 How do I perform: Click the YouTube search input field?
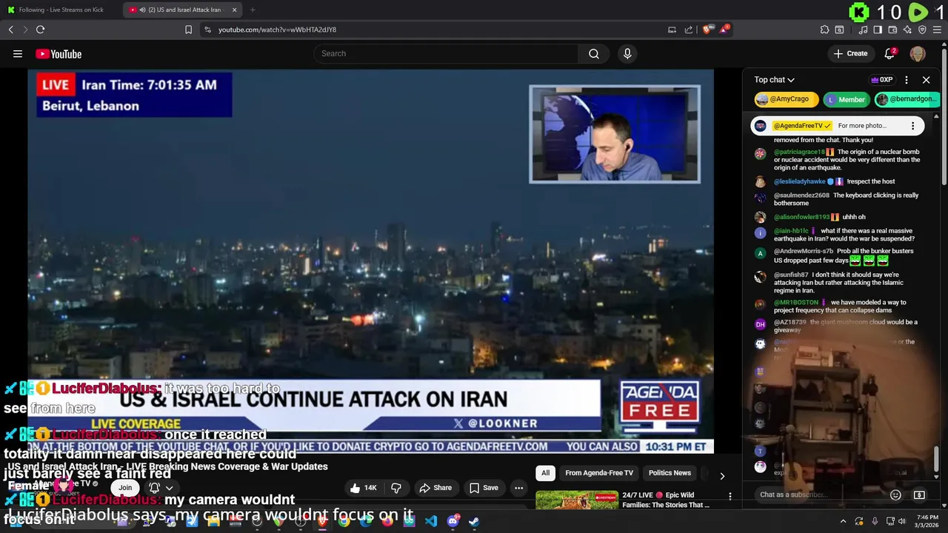pos(447,53)
